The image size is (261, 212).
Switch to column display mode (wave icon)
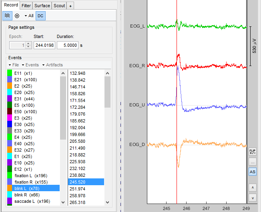pyautogui.click(x=7, y=16)
